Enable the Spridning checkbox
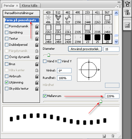The image size is (132, 139). 6,33
